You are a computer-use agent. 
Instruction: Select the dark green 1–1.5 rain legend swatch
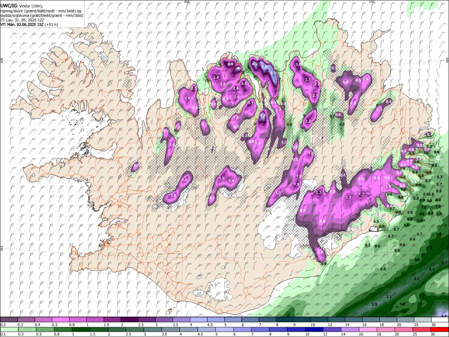[x=81, y=329]
